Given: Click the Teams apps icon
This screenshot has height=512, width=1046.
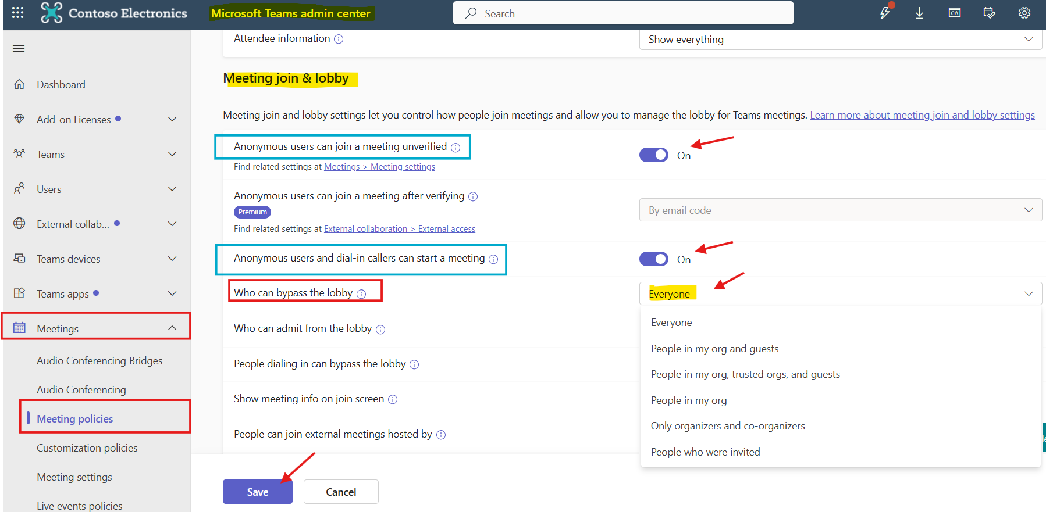Looking at the screenshot, I should pyautogui.click(x=19, y=293).
